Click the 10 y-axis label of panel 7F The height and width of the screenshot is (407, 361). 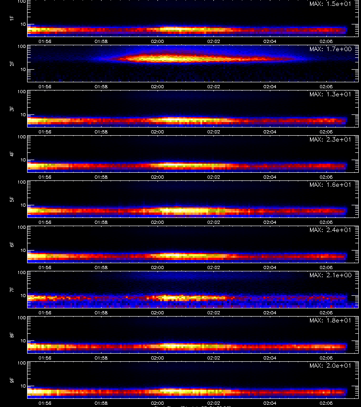click(23, 295)
